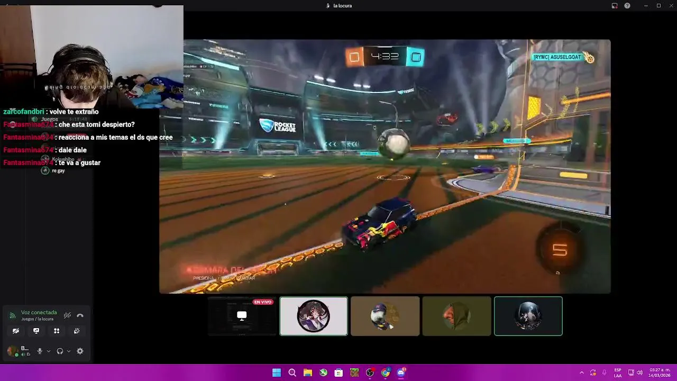Mute the microphone in user panel
Screen dimensions: 677x381
pos(39,351)
